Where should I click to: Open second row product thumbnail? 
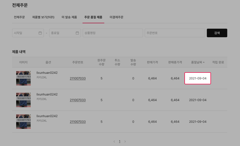[x=23, y=100]
